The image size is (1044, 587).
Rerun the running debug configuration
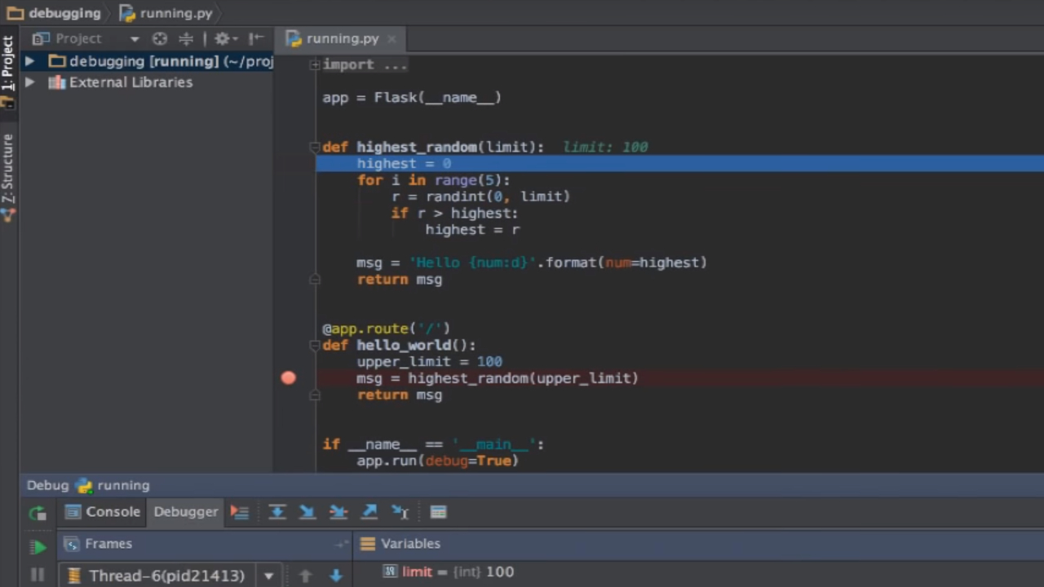(38, 512)
